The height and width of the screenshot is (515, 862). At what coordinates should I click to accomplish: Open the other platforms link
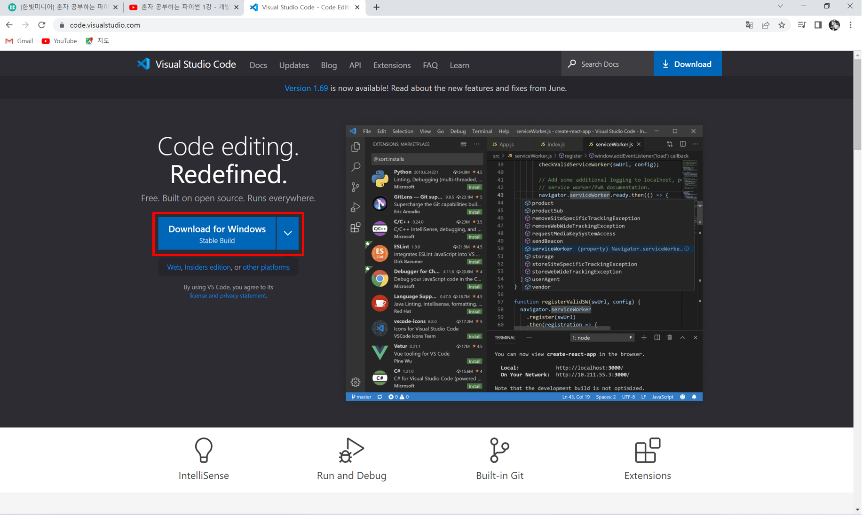(x=266, y=267)
